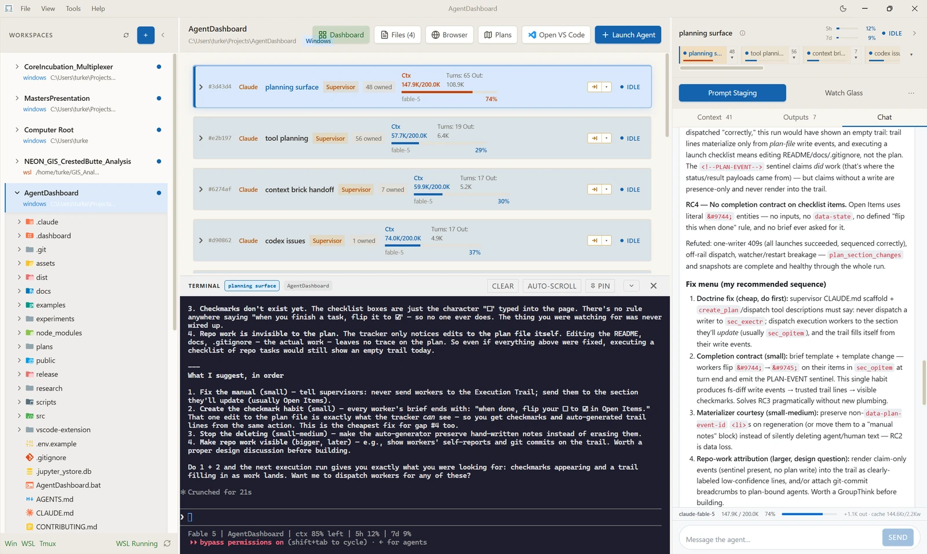The height and width of the screenshot is (554, 927).
Task: Toggle AUTO-SCROLL in the terminal toolbar
Action: (x=552, y=286)
